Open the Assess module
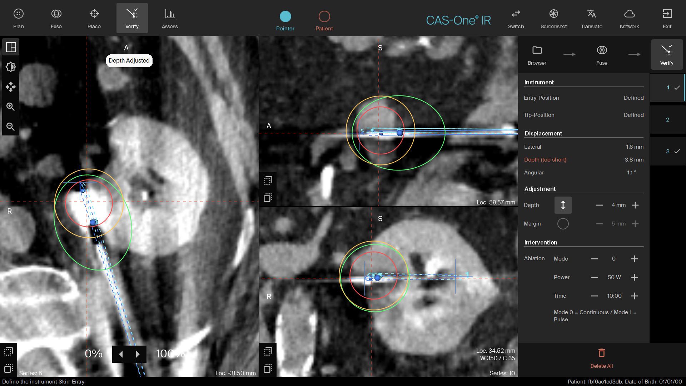This screenshot has width=686, height=386. (170, 18)
